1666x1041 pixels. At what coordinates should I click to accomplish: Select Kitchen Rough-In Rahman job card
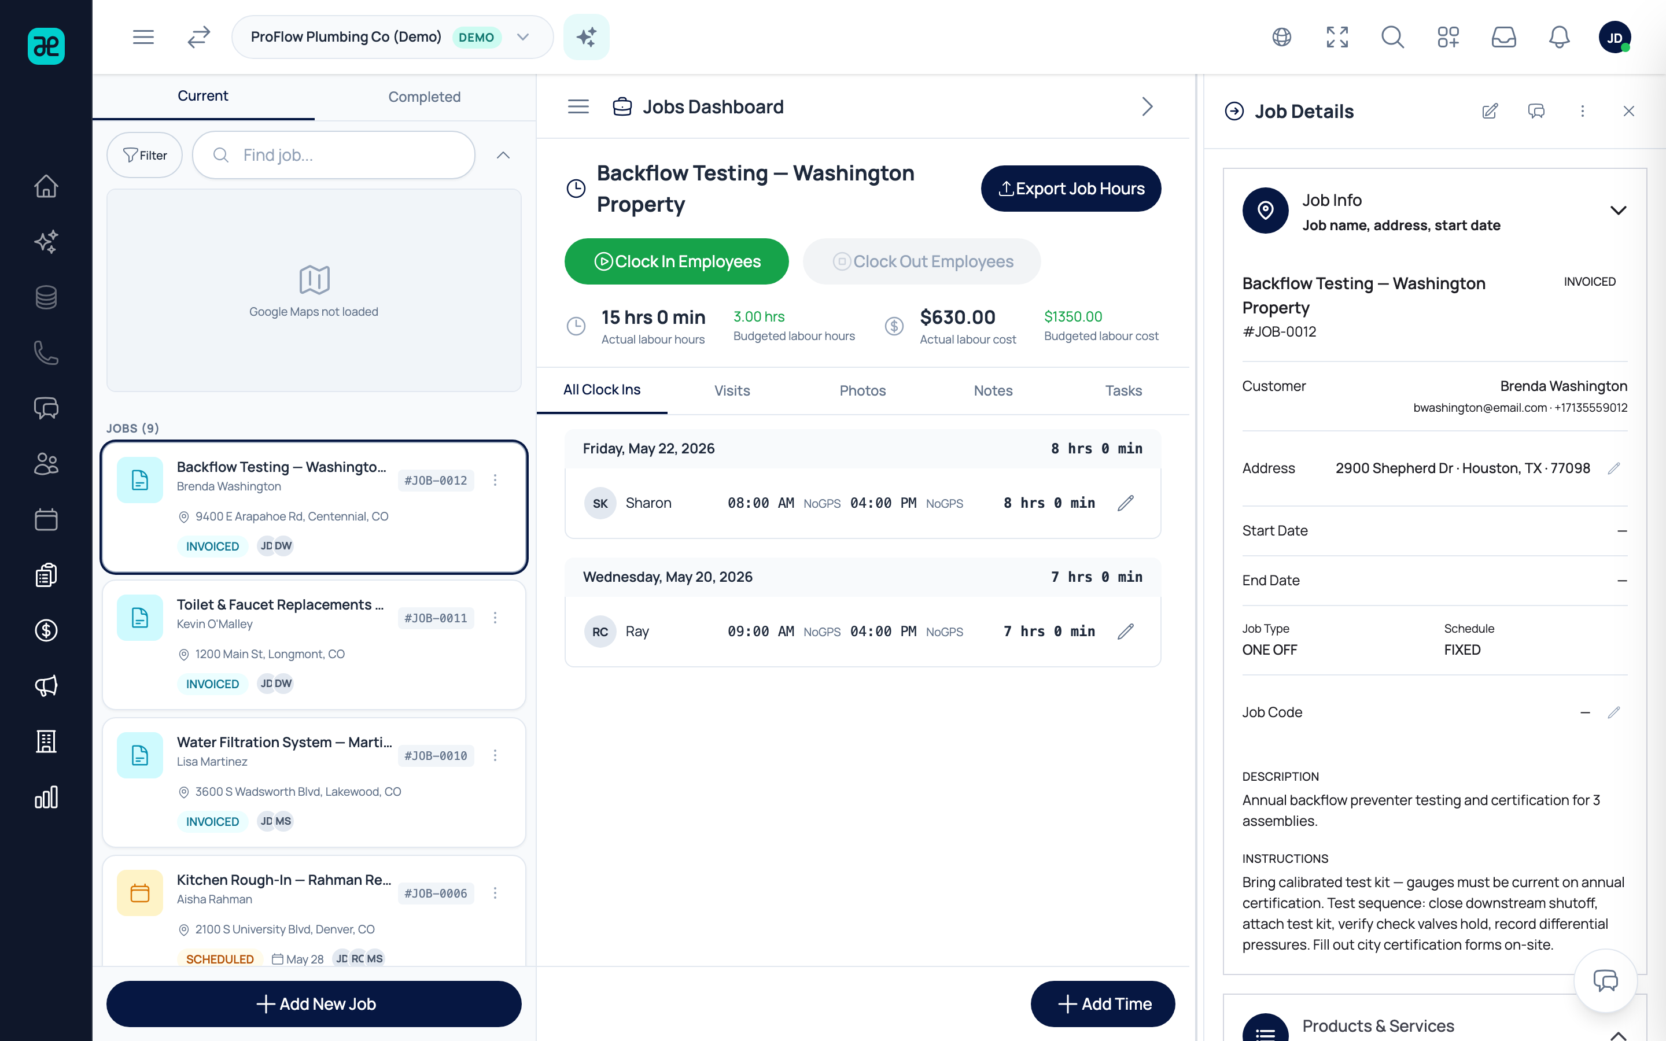pyautogui.click(x=314, y=910)
